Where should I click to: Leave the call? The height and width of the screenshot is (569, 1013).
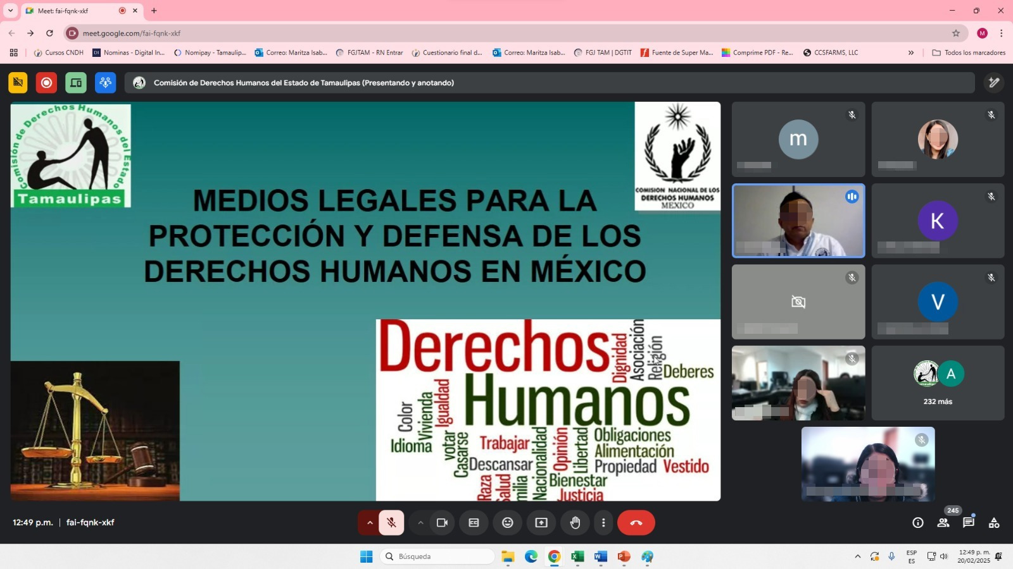[x=636, y=523]
